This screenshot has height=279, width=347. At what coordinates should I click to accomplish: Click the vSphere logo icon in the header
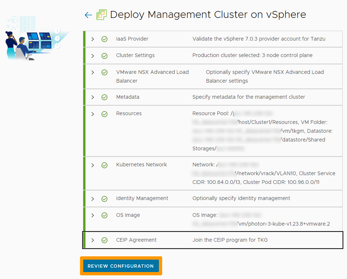click(102, 15)
